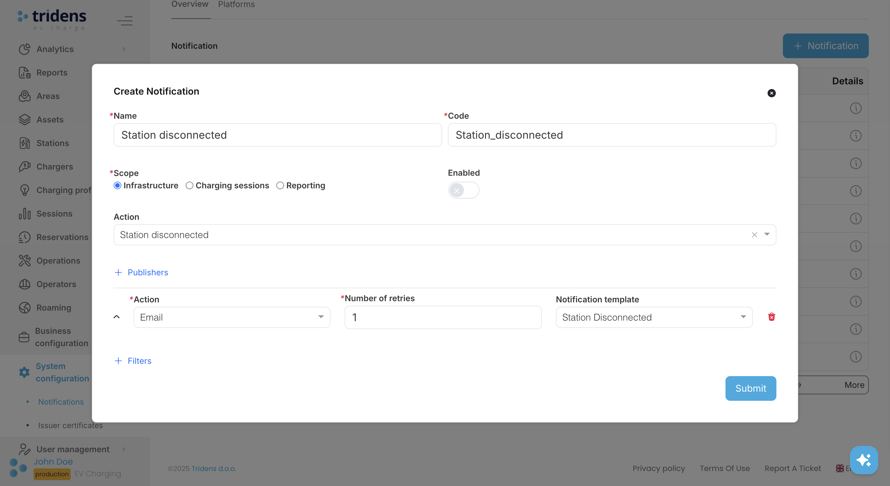The image size is (890, 486).
Task: Delete the Email publisher row
Action: (x=772, y=317)
